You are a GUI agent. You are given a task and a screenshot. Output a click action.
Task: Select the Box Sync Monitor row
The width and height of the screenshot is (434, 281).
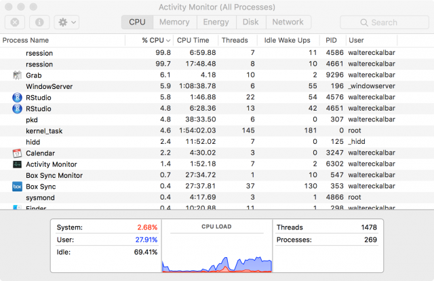coord(217,175)
